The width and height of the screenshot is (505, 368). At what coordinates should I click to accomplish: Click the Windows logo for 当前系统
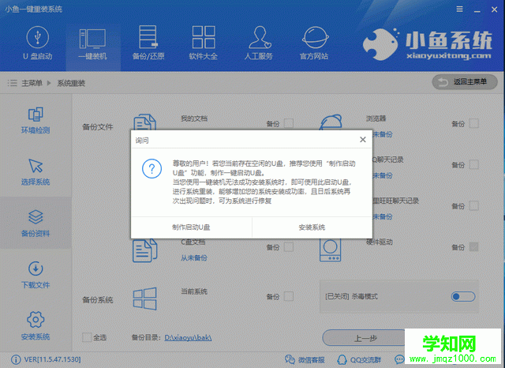coord(145,299)
